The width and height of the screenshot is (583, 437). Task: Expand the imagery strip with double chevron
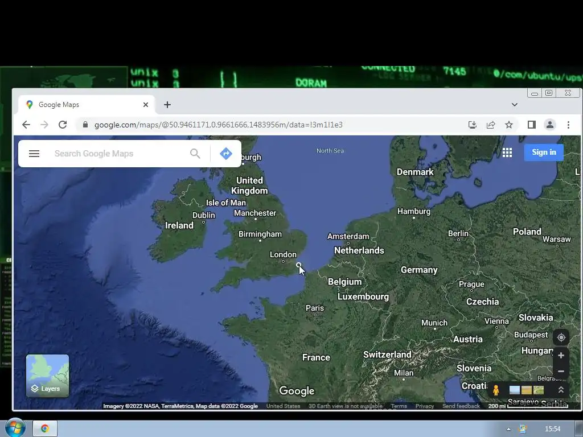tap(561, 390)
